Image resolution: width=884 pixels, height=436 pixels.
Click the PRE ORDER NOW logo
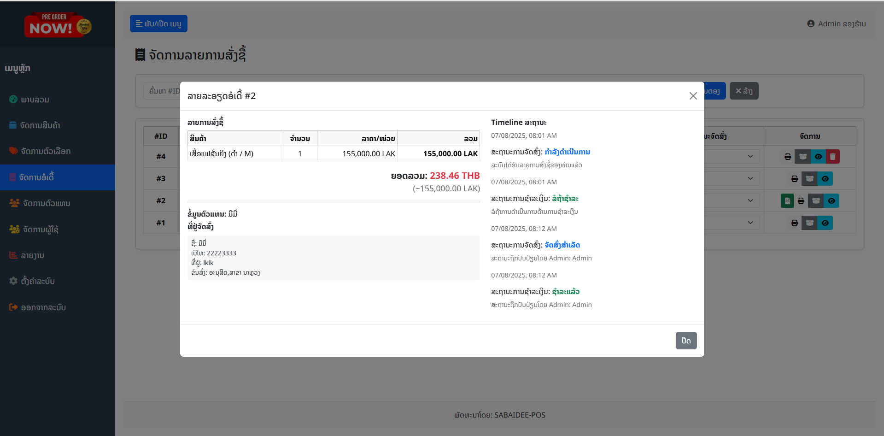point(58,25)
